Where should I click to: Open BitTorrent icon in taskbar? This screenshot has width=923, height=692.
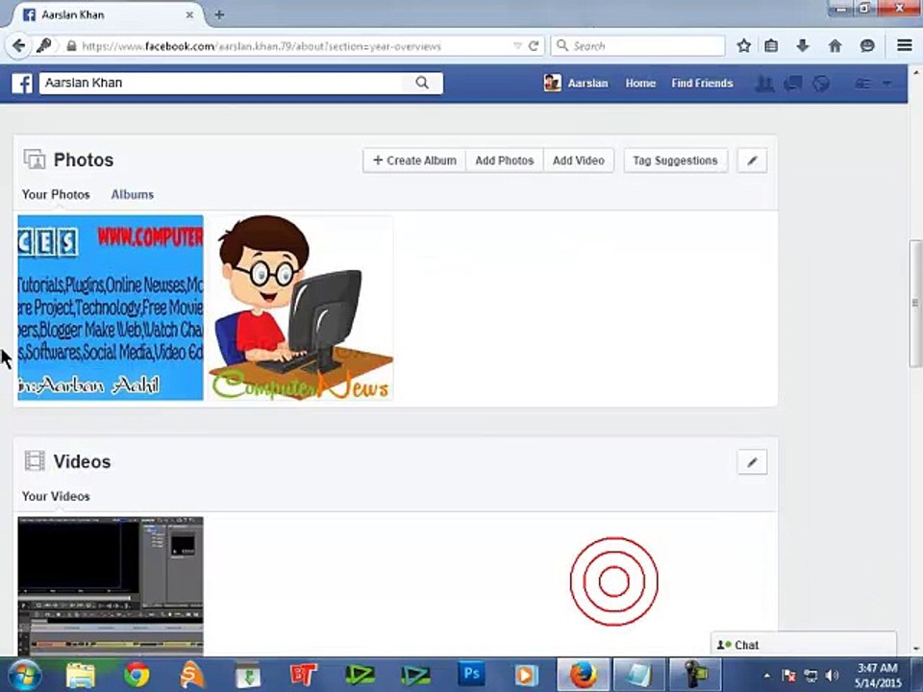click(x=304, y=675)
